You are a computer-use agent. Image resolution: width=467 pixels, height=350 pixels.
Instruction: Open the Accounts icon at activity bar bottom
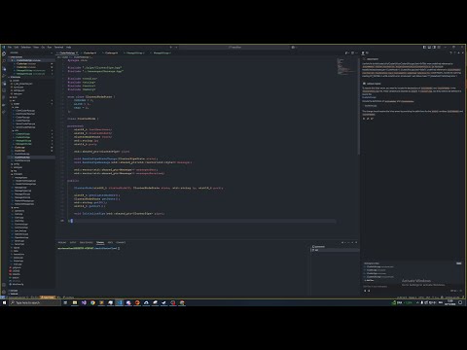pyautogui.click(x=4, y=285)
